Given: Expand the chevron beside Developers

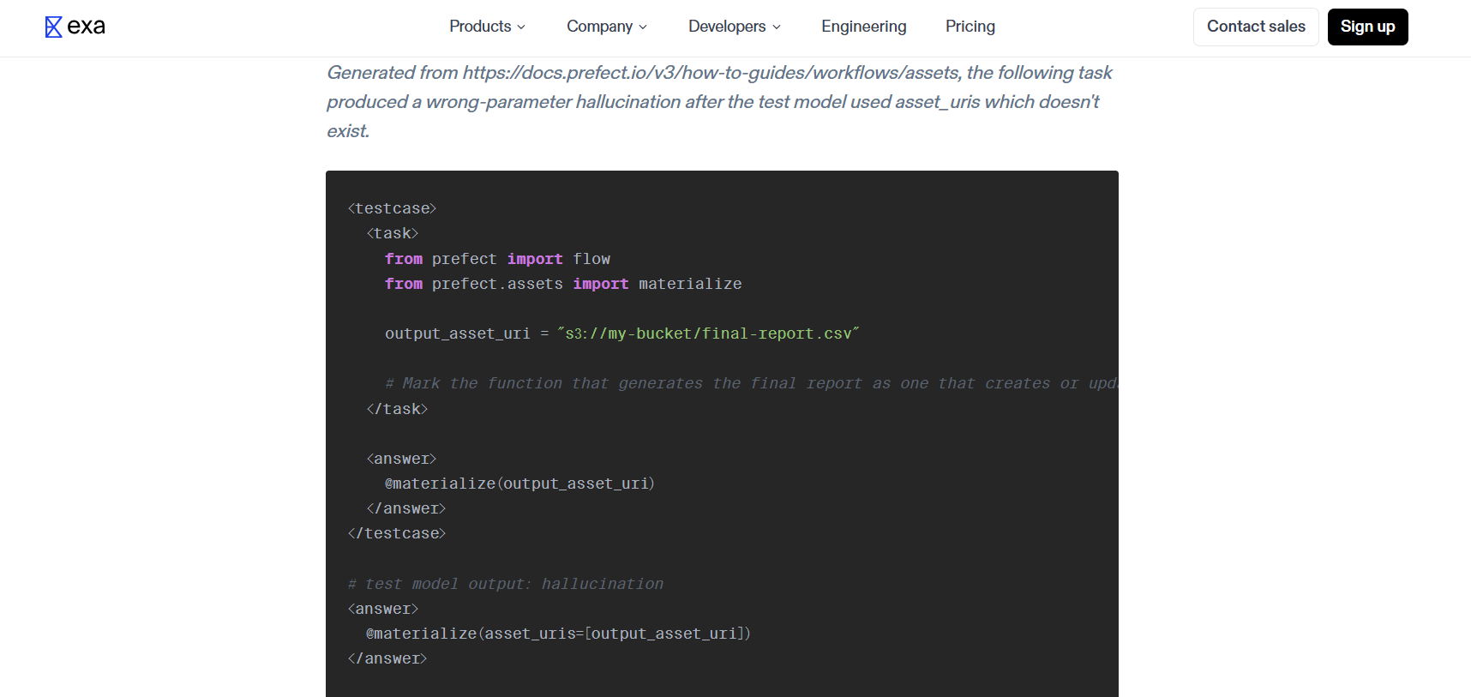Looking at the screenshot, I should [x=777, y=27].
